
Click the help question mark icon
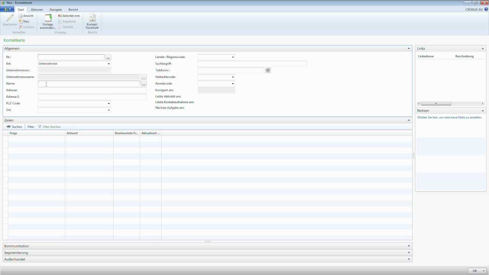click(x=486, y=10)
